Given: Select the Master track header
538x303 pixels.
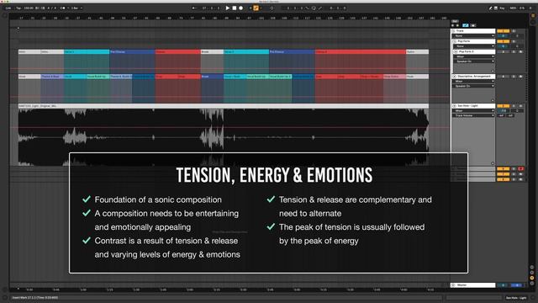Looking at the screenshot, I should coord(472,285).
